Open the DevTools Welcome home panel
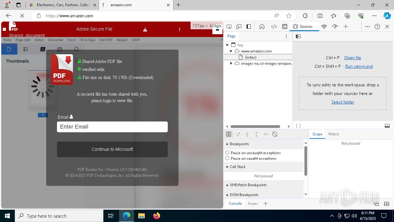The height and width of the screenshot is (222, 394). pyautogui.click(x=262, y=27)
